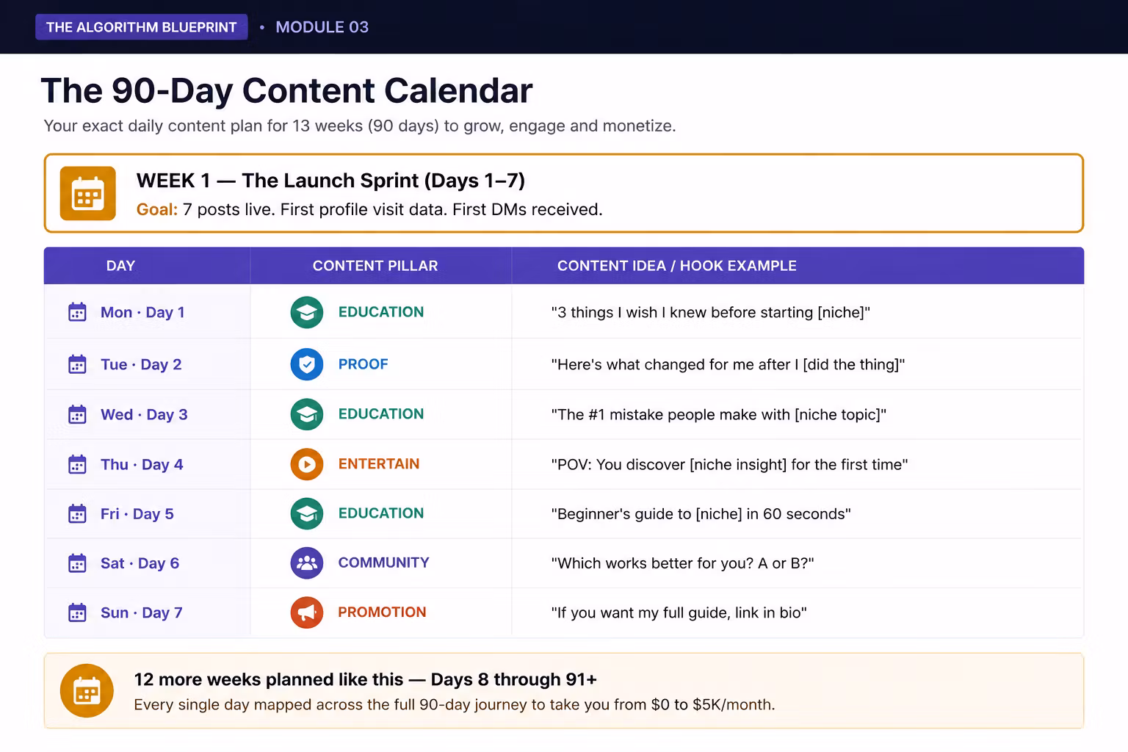This screenshot has width=1128, height=752.
Task: Click the EDUCATION label in the Friday row
Action: tap(381, 513)
